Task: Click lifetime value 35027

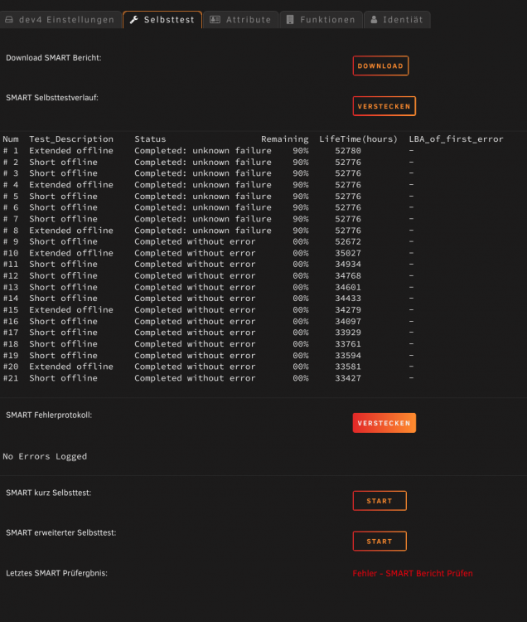Action: coord(348,253)
